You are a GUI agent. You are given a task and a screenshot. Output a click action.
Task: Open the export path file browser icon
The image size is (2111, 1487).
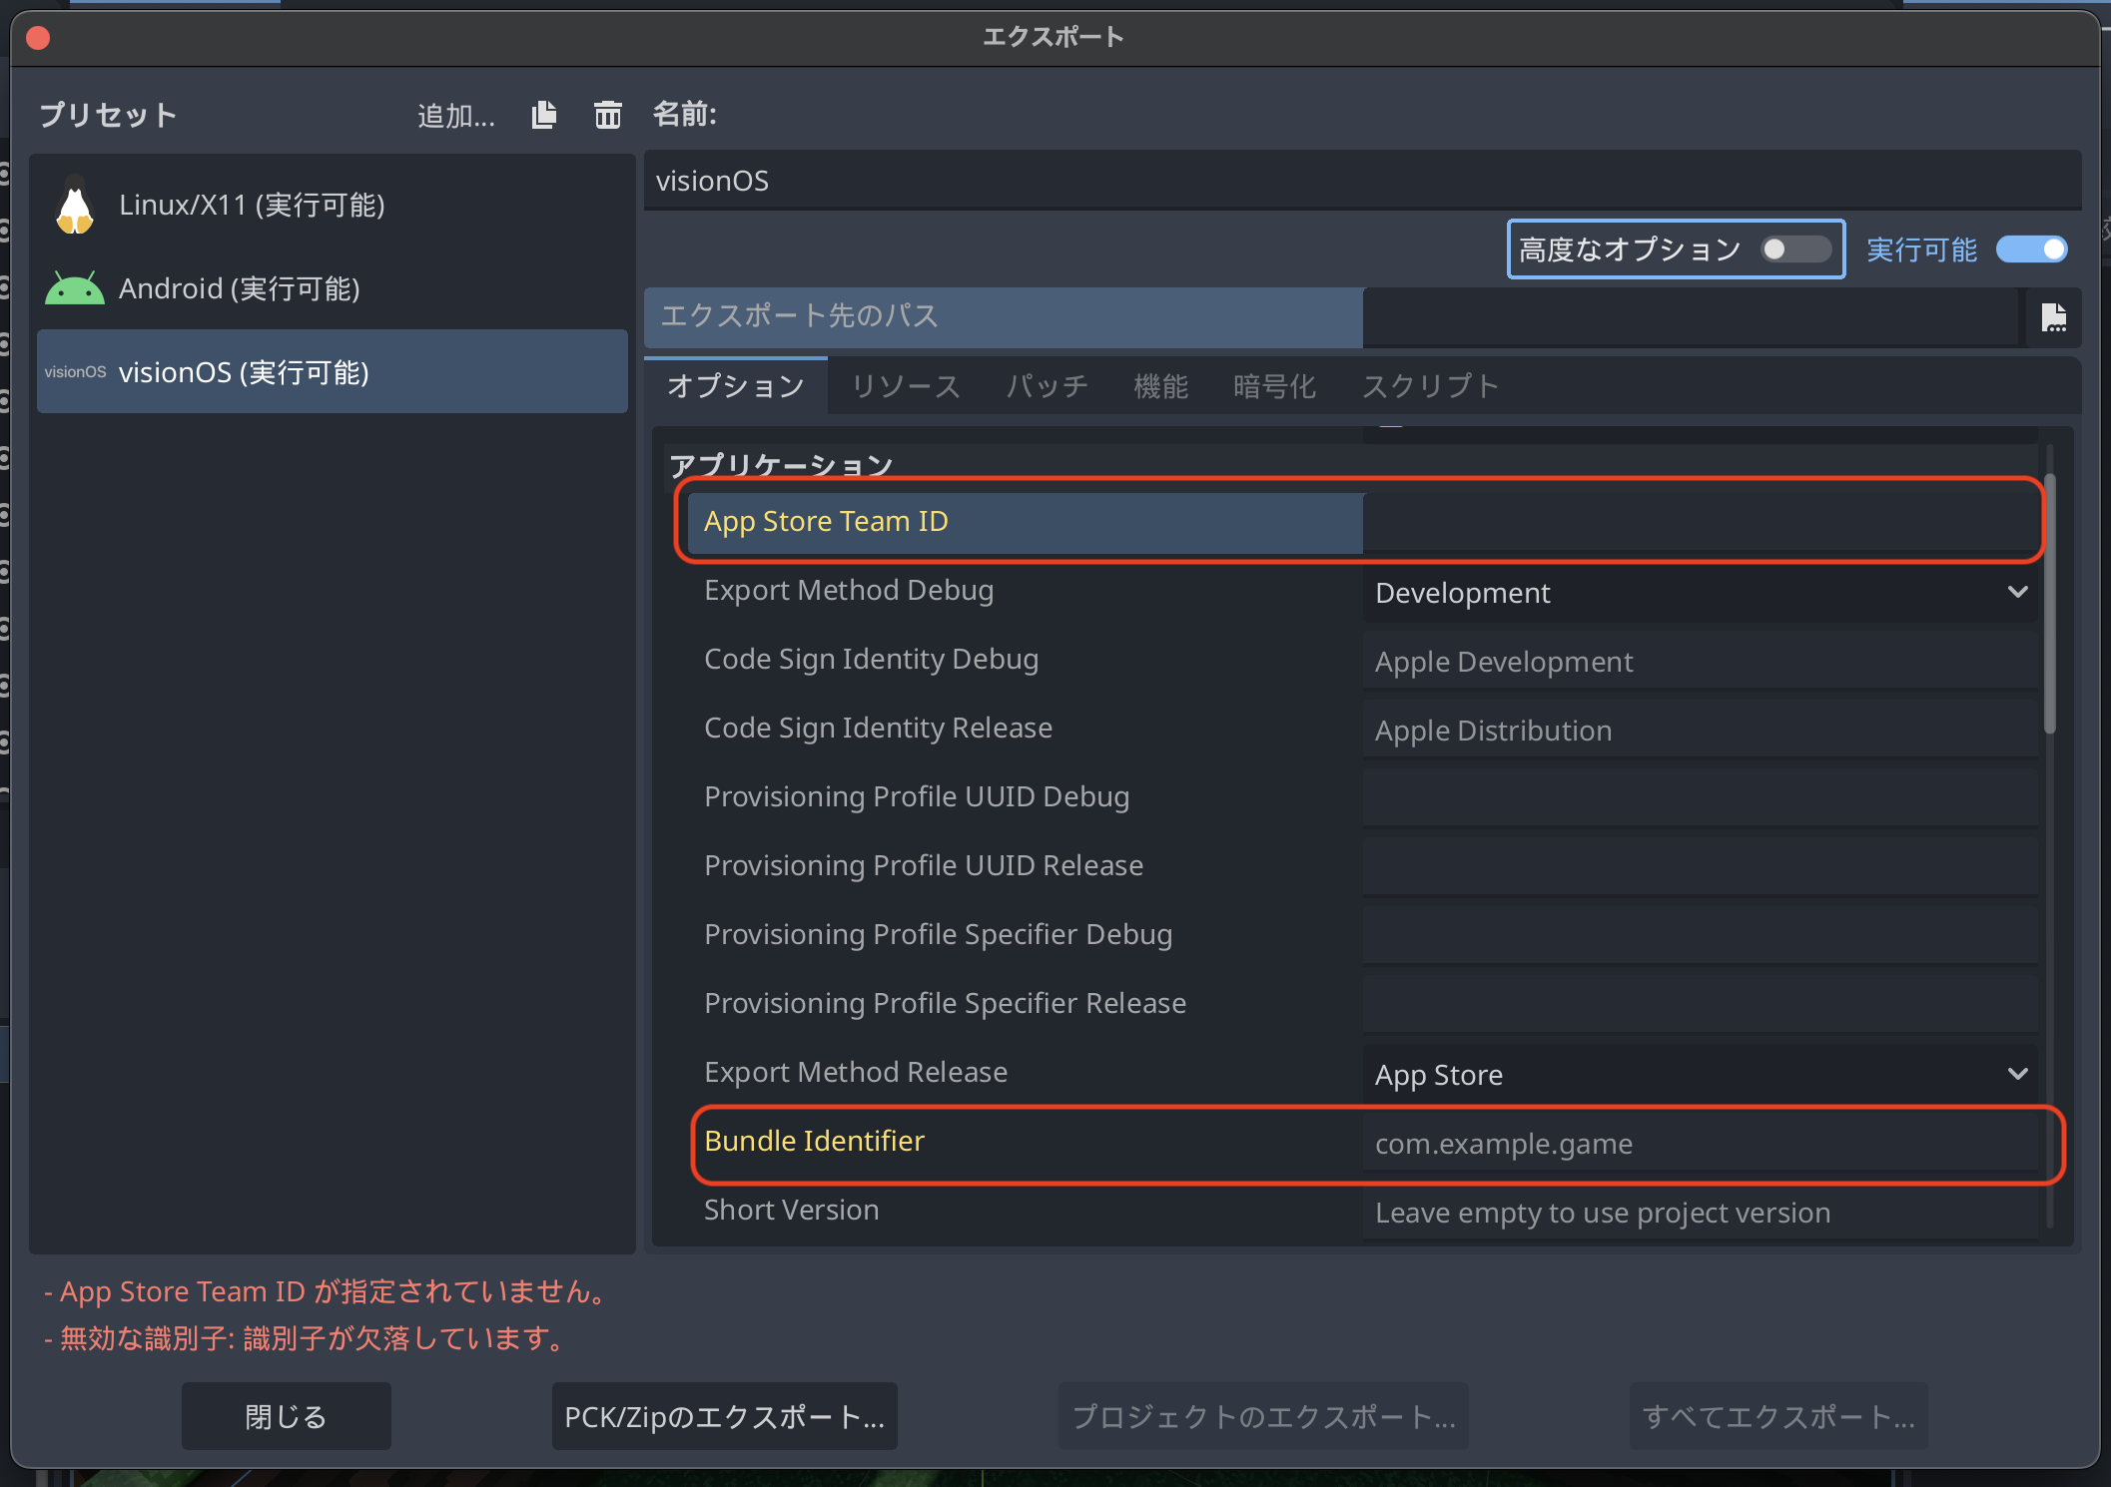pyautogui.click(x=2053, y=317)
